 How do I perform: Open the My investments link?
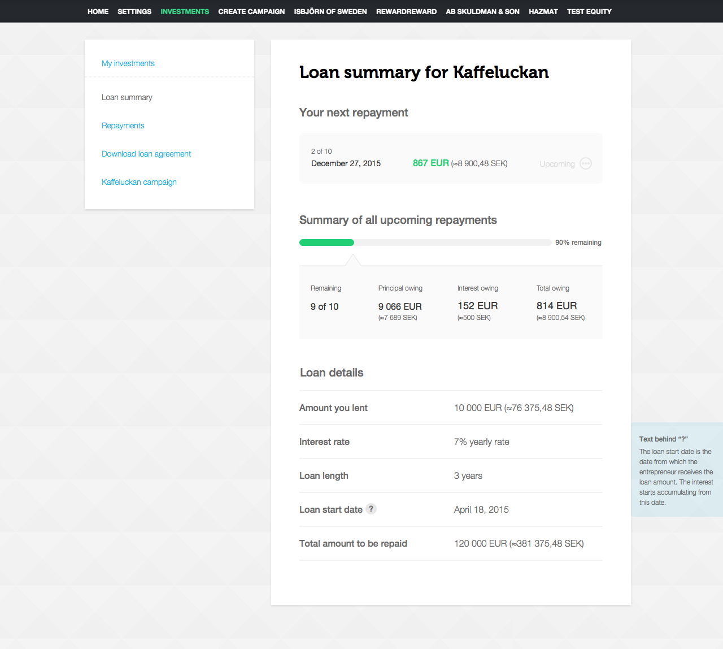128,63
